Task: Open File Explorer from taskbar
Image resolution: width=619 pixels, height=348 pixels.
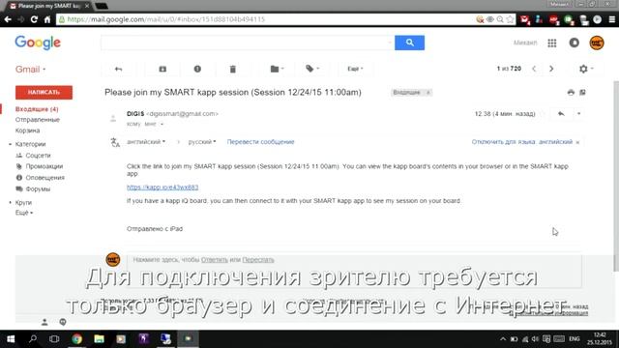Action: tap(99, 339)
